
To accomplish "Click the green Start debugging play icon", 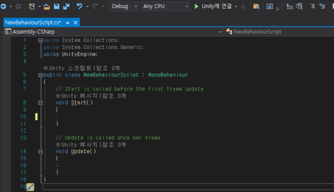I will click(197, 6).
